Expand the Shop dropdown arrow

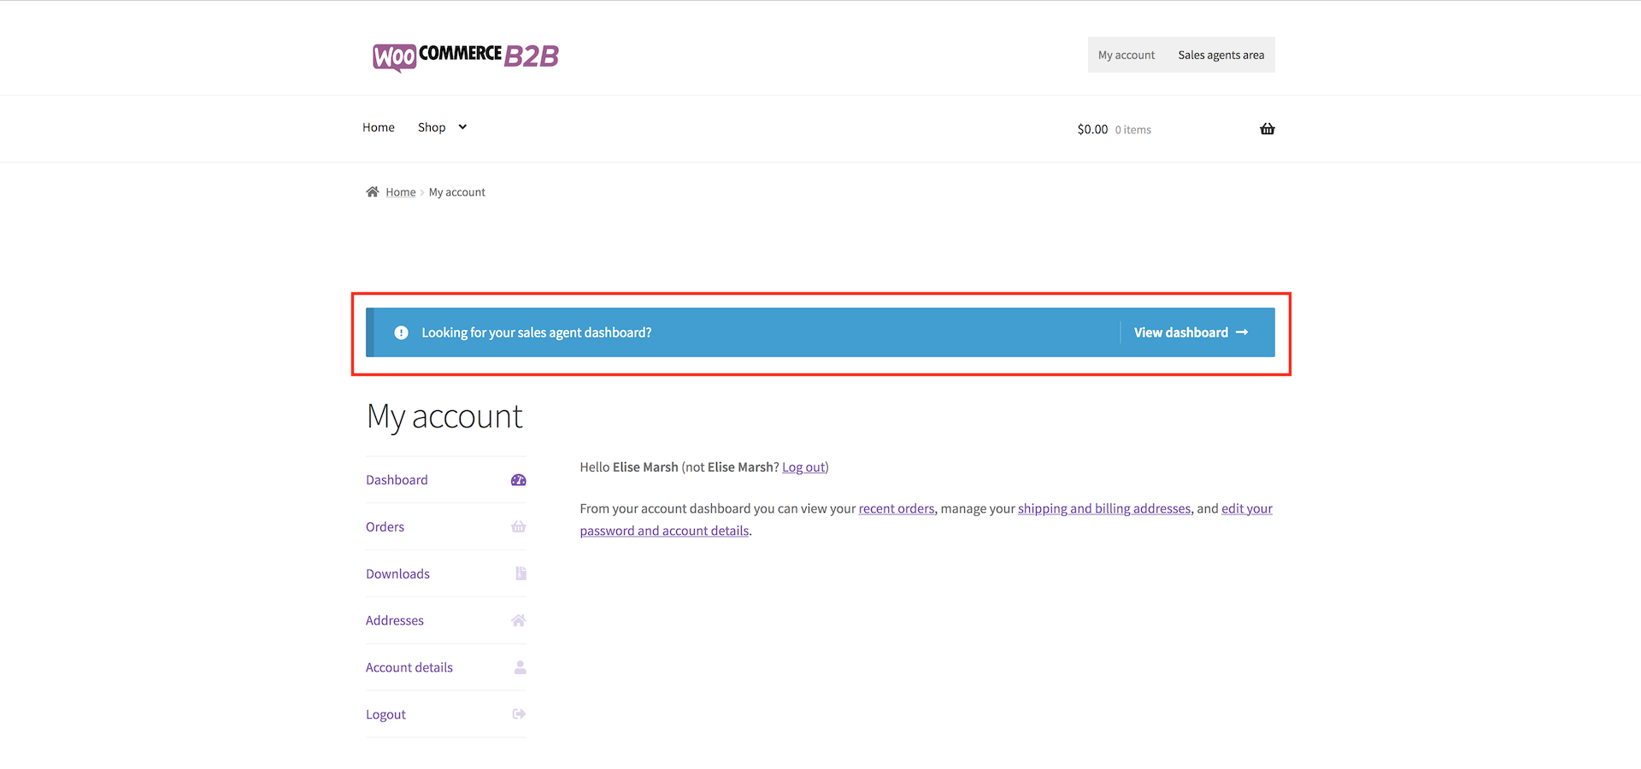(x=462, y=127)
